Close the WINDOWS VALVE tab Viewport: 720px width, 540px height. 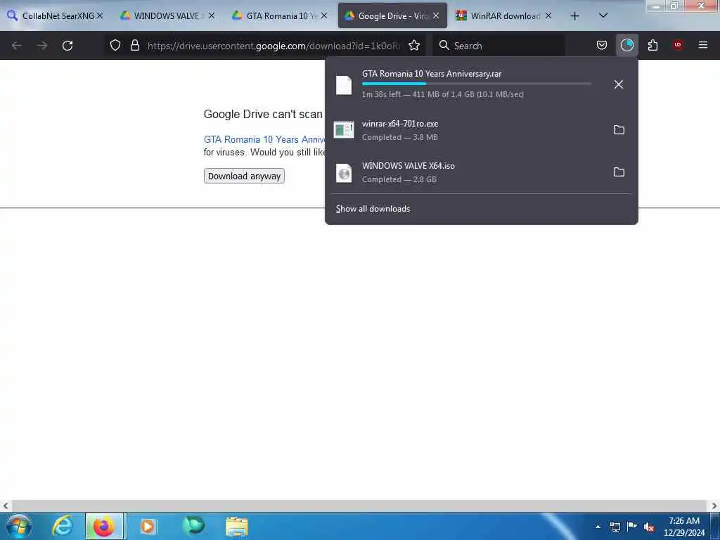pyautogui.click(x=212, y=16)
